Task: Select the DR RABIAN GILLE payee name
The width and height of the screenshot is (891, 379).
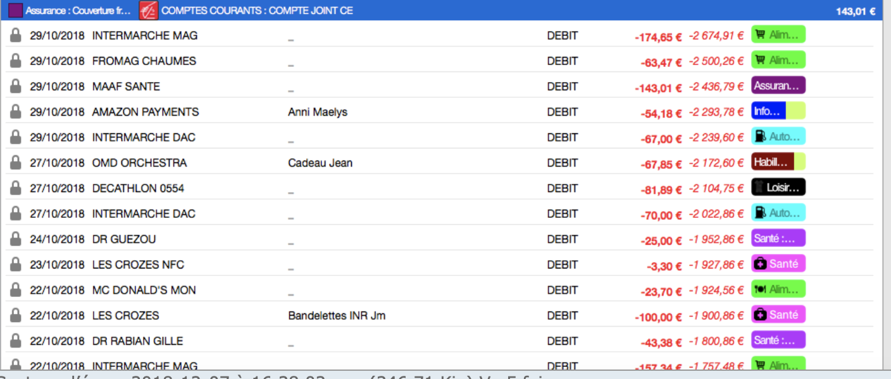Action: click(137, 341)
